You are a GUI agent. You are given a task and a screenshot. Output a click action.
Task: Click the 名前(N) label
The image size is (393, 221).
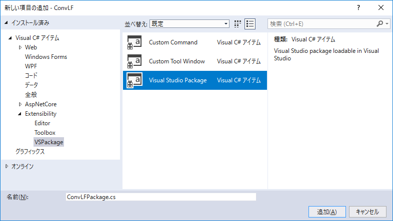(x=17, y=197)
